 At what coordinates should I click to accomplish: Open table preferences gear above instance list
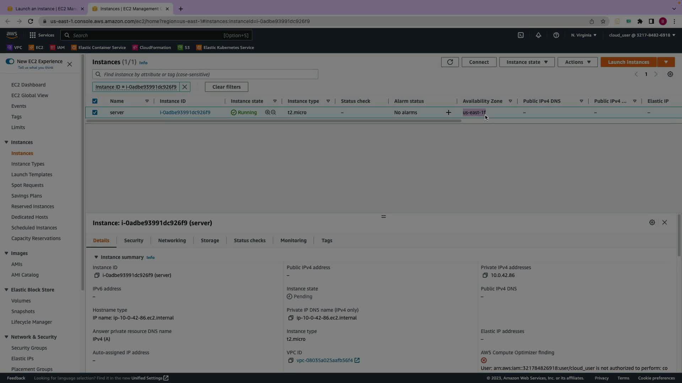click(670, 74)
